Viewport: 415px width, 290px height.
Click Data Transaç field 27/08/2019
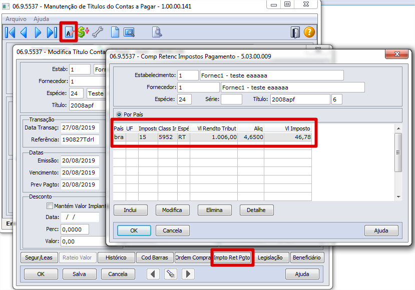pyautogui.click(x=80, y=127)
